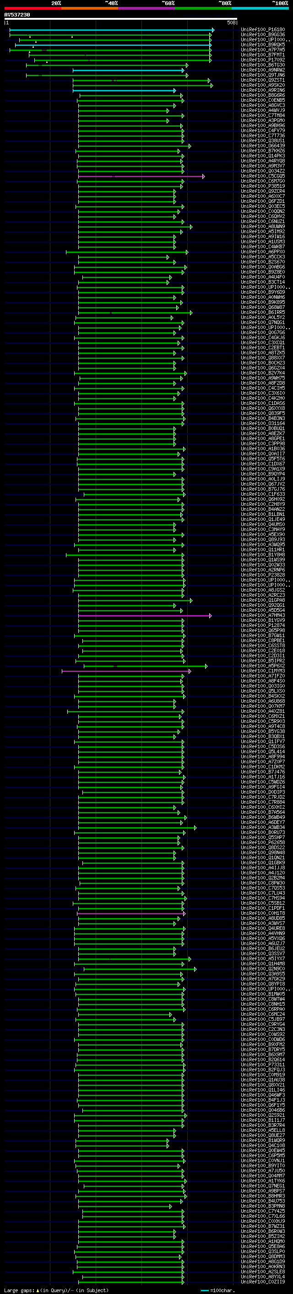Click the orange ~40% identity legend segment
This screenshot has height=1294, width=293.
pyautogui.click(x=90, y=8)
